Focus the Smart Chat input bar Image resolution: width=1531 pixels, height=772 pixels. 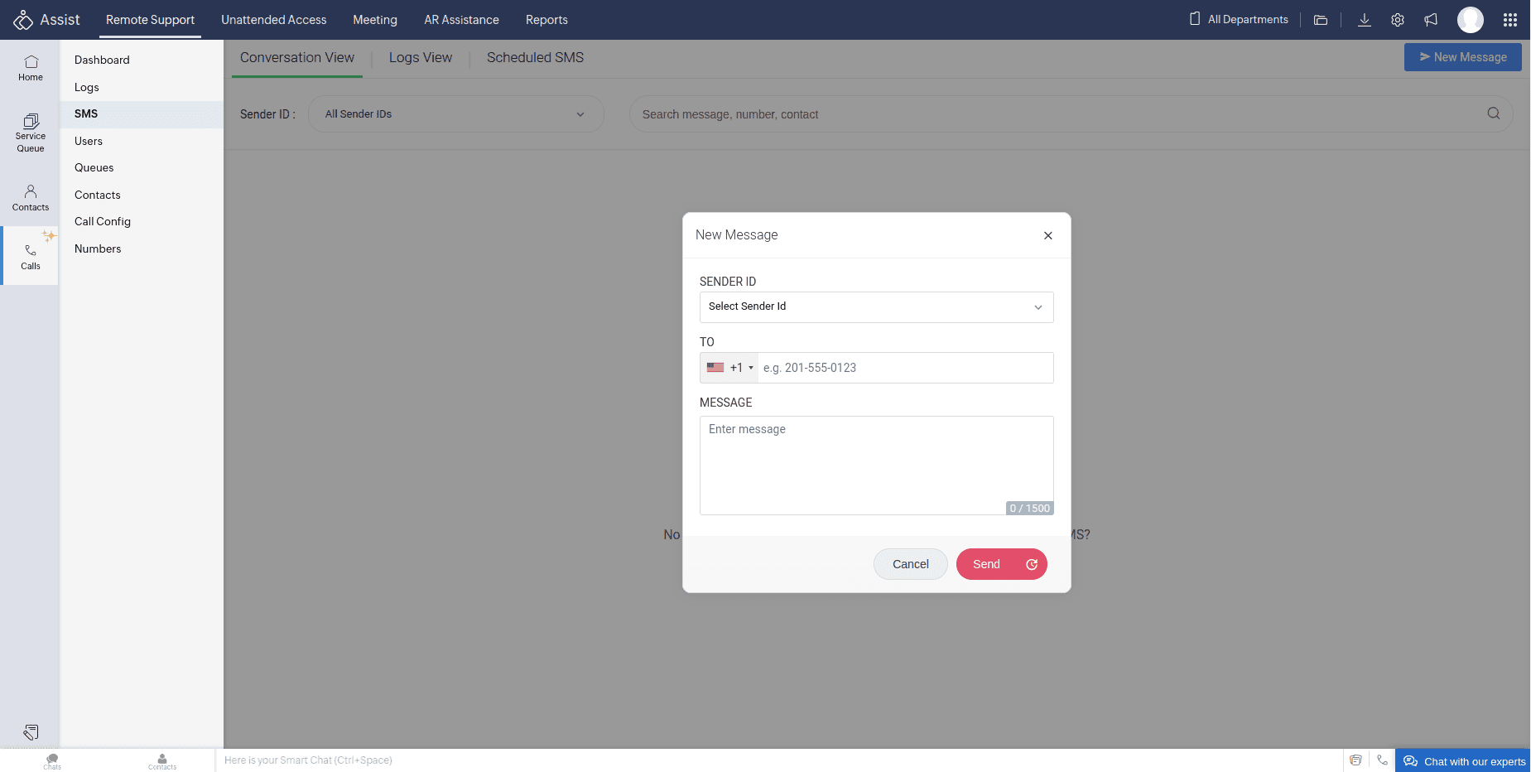point(778,760)
